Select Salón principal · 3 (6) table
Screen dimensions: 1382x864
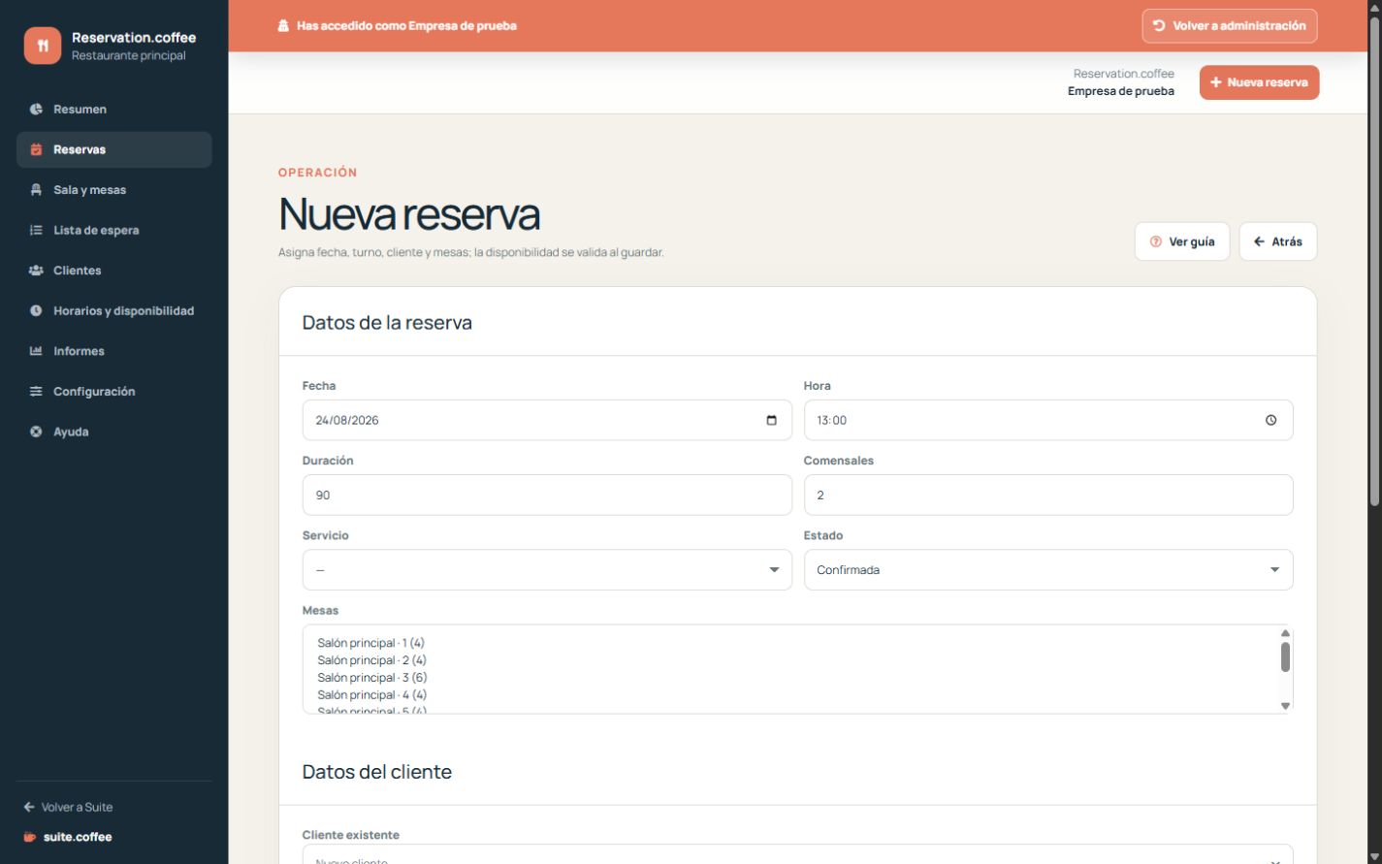tap(790, 678)
